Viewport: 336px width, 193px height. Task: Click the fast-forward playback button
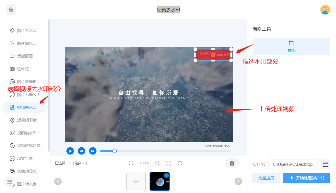93,151
